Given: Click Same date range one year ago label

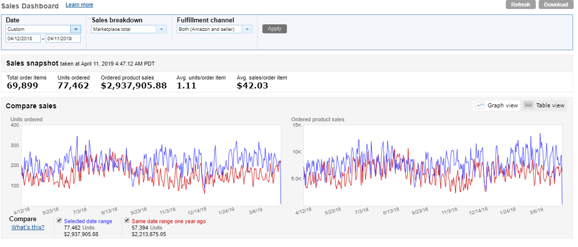Looking at the screenshot, I should point(168,221).
